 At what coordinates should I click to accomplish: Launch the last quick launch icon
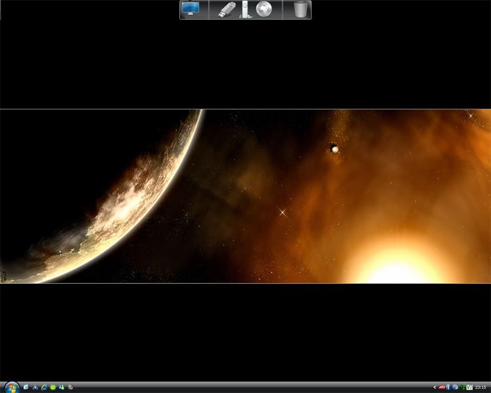(71, 387)
